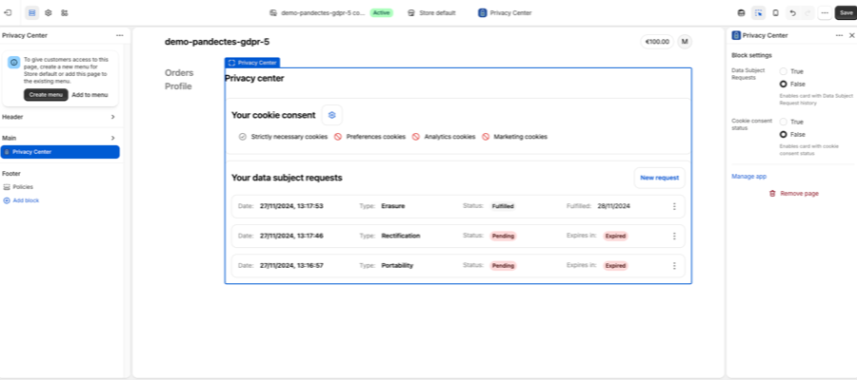Select Privacy Center block in sidebar

click(60, 152)
